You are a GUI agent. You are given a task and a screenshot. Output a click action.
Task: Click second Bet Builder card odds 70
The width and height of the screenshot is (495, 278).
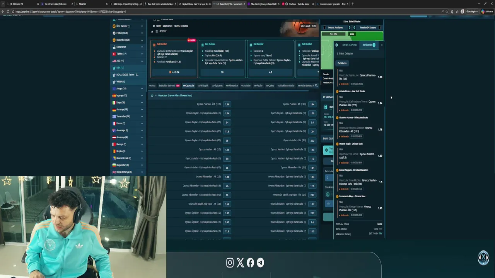[x=222, y=72]
